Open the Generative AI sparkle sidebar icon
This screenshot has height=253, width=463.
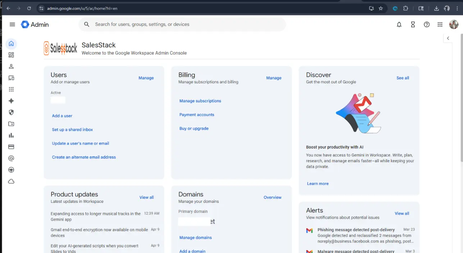[x=11, y=101]
